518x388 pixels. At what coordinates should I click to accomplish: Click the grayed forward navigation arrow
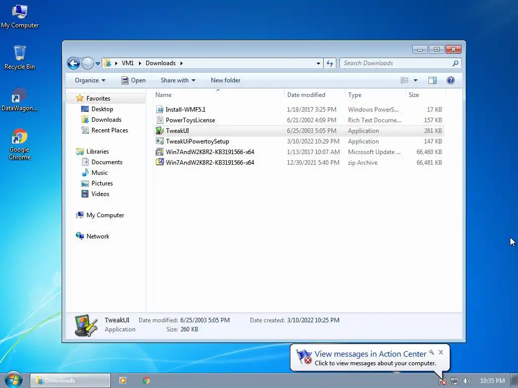[88, 63]
